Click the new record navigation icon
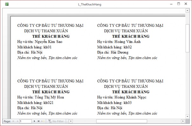Image resolution: width=192 pixels, height=126 pixels. (43, 121)
